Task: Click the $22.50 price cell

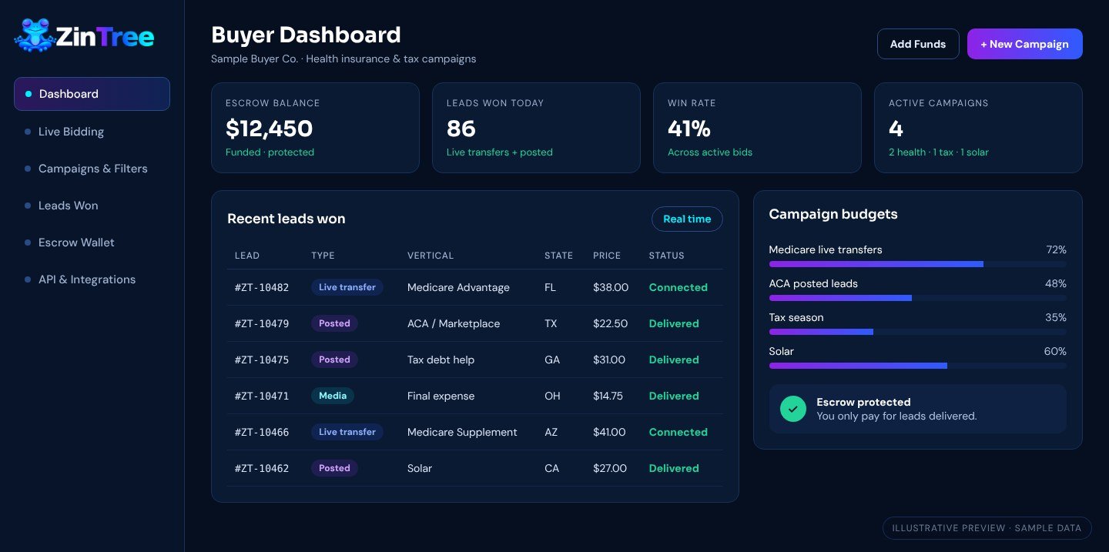Action: (610, 324)
